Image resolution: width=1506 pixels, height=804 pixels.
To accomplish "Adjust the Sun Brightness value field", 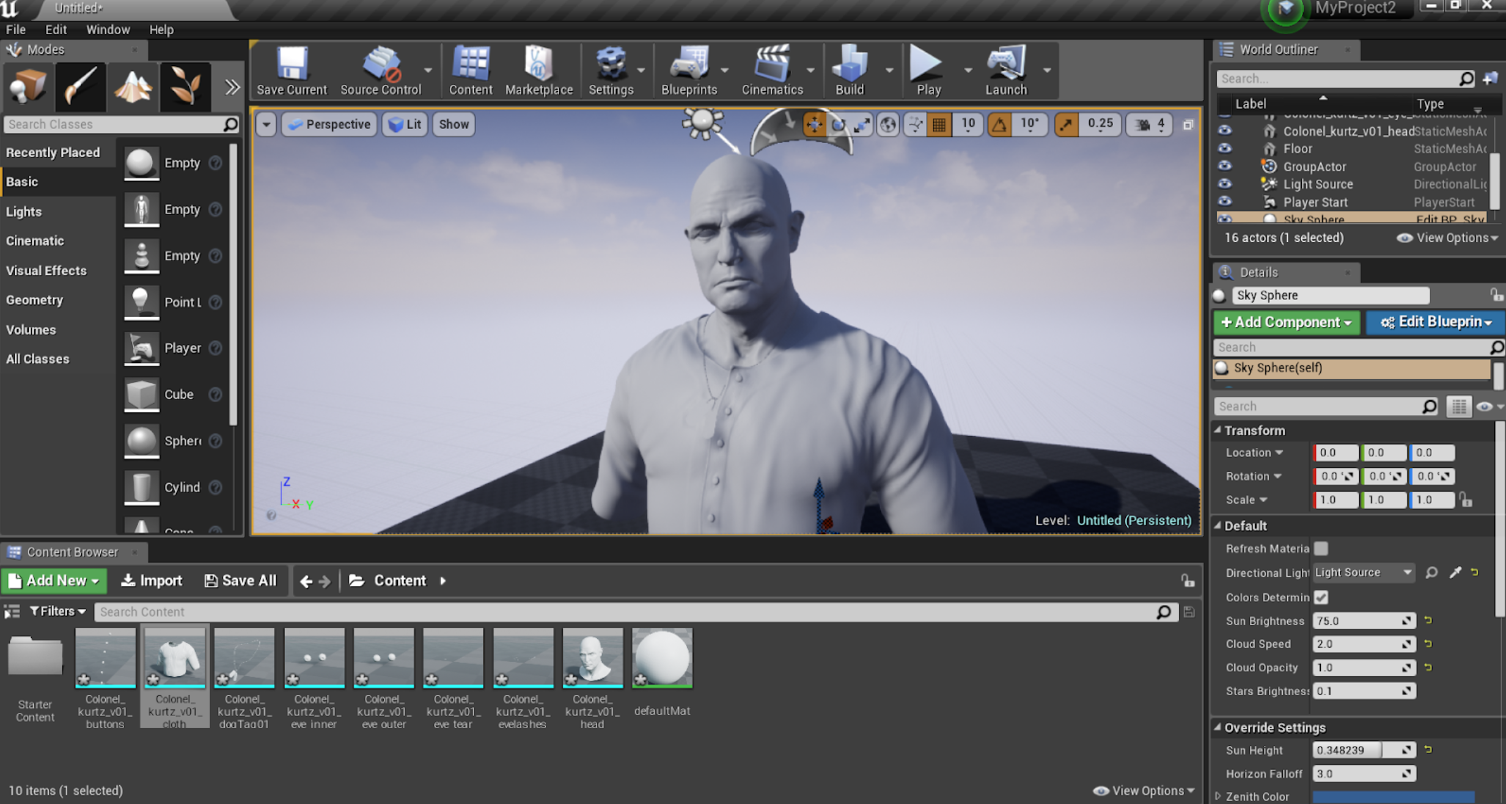I will [1364, 620].
